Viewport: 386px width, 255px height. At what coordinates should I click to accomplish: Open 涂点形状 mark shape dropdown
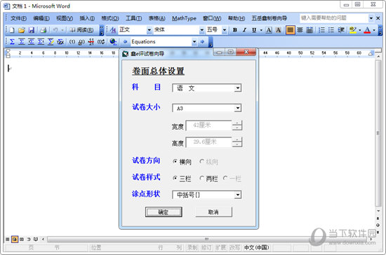pos(237,195)
